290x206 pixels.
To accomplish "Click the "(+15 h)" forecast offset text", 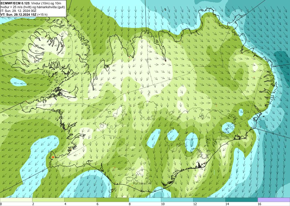I will [x=42, y=15].
